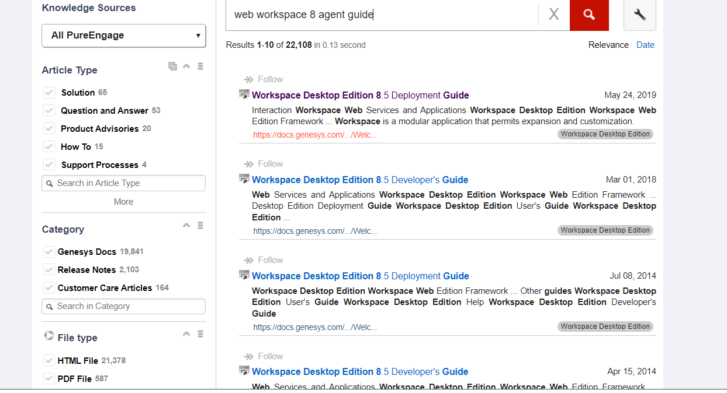This screenshot has width=727, height=393.
Task: Open the Category facet menu icon
Action: (200, 226)
